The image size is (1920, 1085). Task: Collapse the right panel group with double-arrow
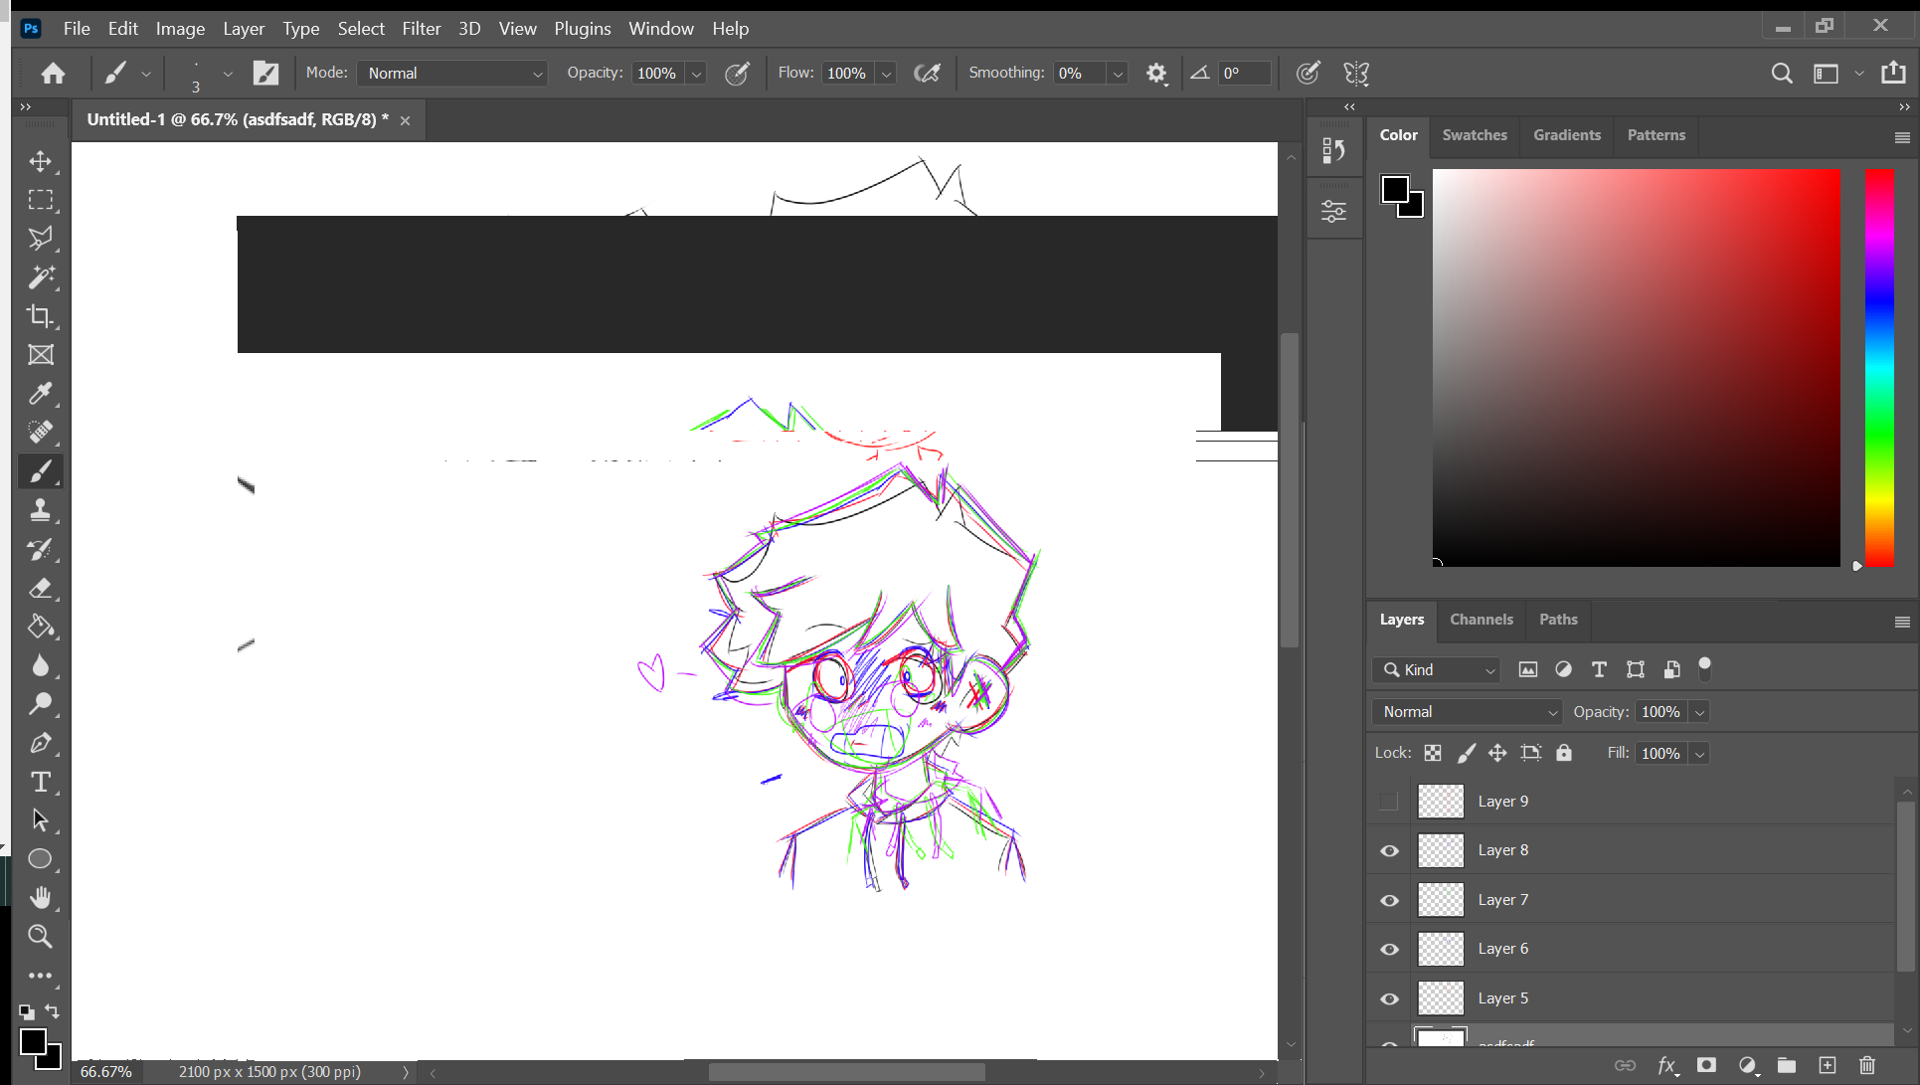click(1348, 106)
